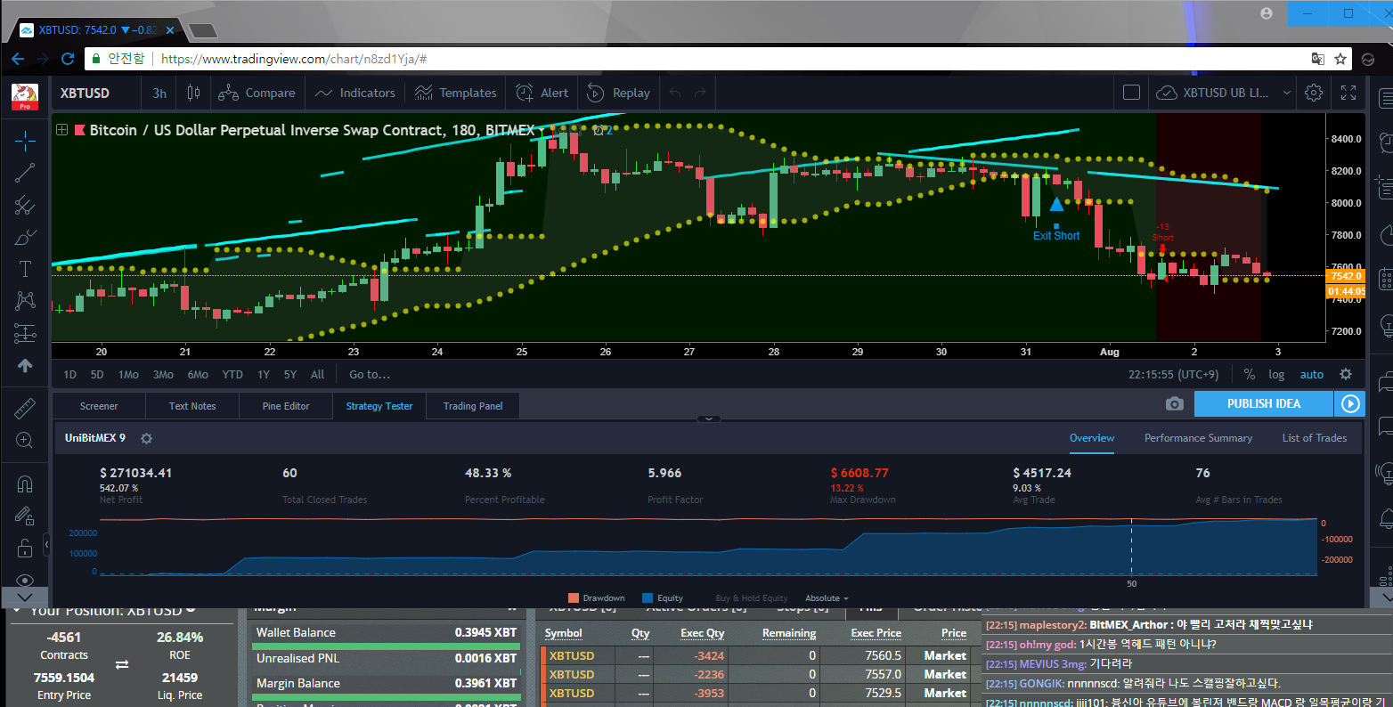Set the chart range to YTD
The width and height of the screenshot is (1393, 707).
click(x=232, y=375)
